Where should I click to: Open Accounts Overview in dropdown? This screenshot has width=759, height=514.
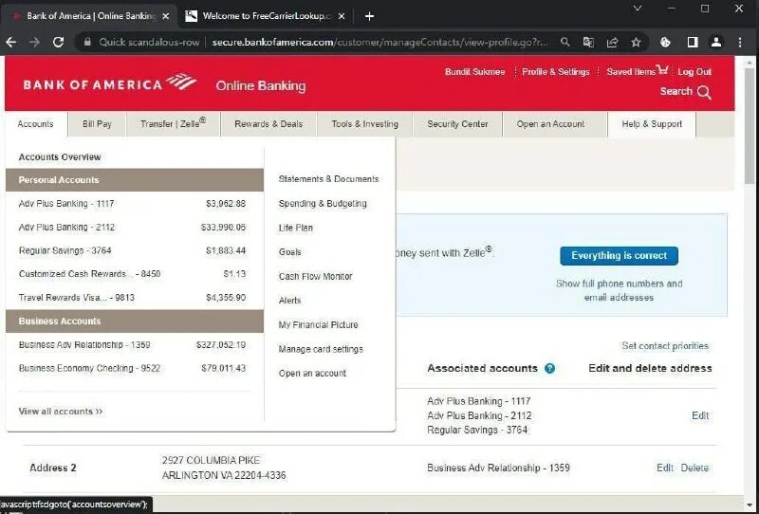click(x=60, y=157)
